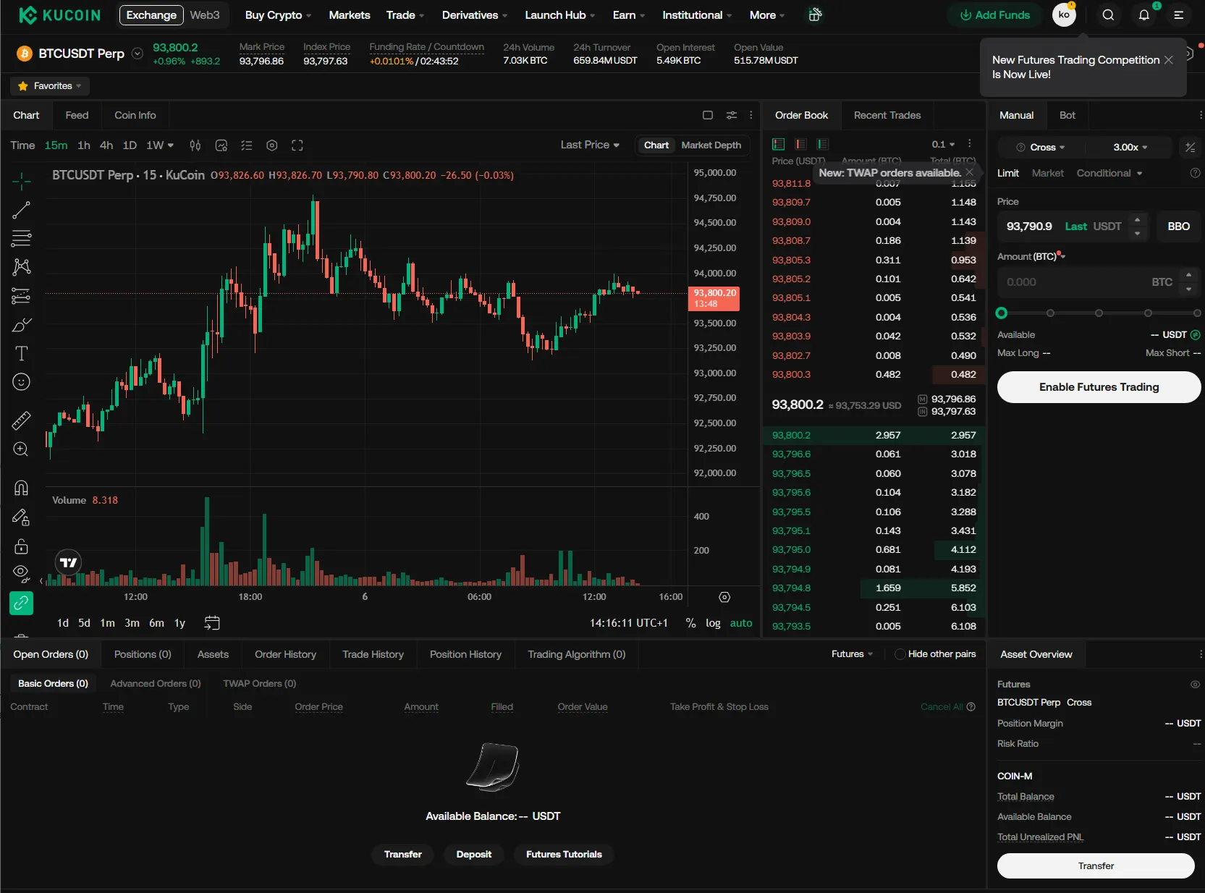Open Futures Tutorials link
The width and height of the screenshot is (1205, 893).
click(564, 855)
